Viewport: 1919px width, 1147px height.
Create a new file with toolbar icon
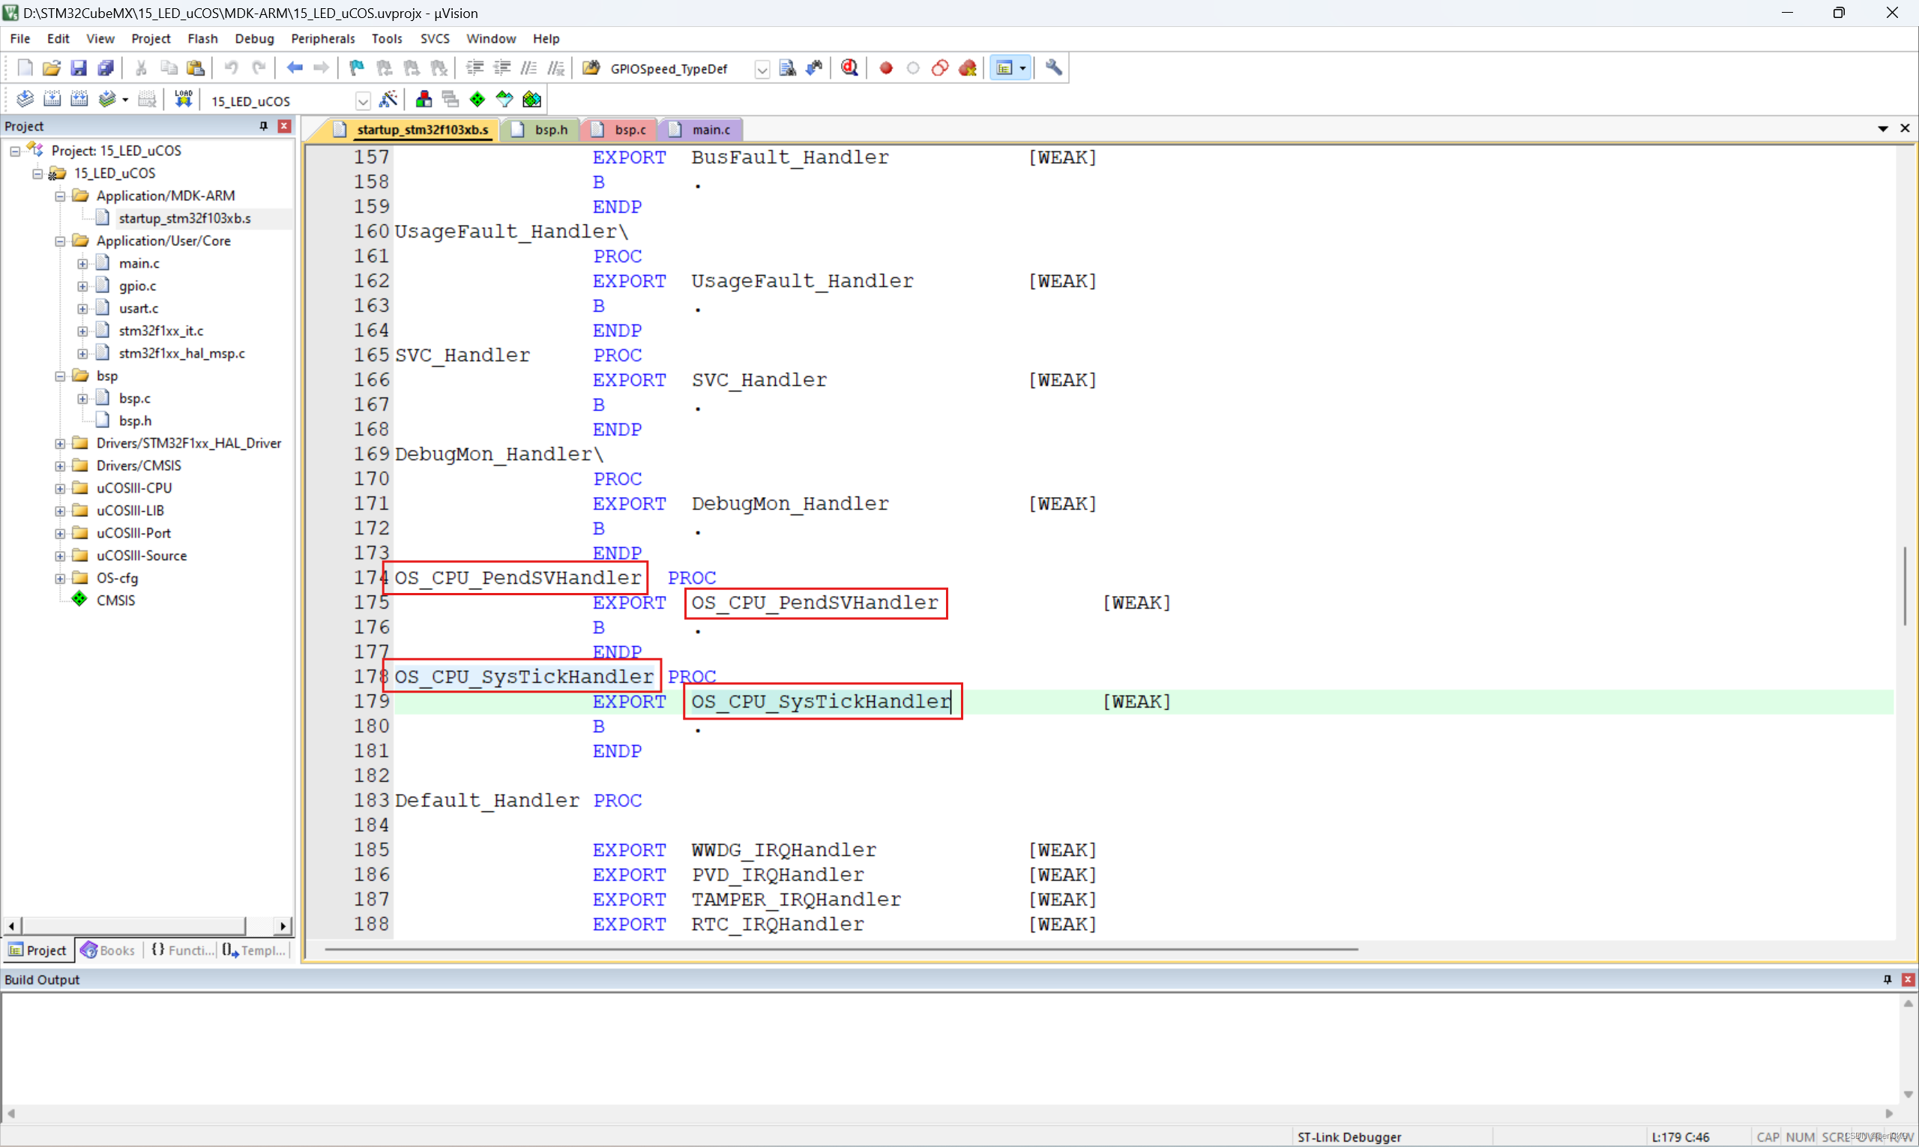(x=25, y=68)
